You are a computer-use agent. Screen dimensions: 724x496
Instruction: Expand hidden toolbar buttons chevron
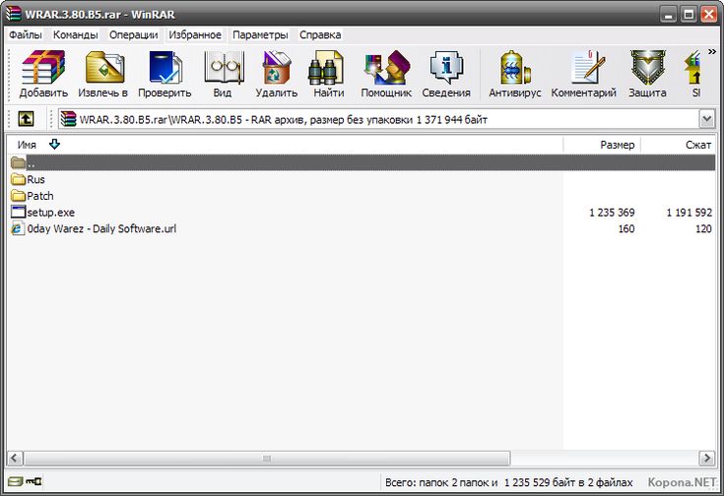pyautogui.click(x=711, y=52)
